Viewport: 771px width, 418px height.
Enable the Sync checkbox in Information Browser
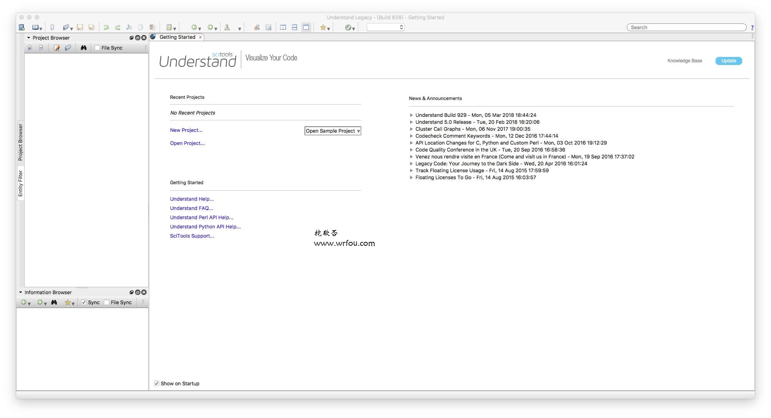click(83, 302)
